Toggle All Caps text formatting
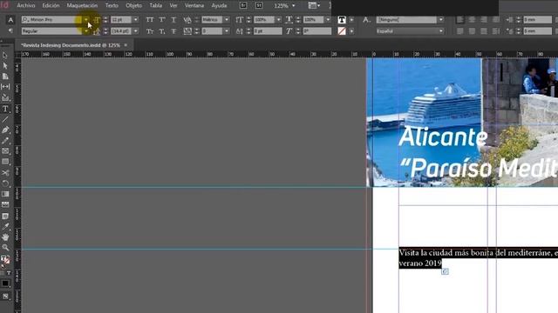 point(150,20)
